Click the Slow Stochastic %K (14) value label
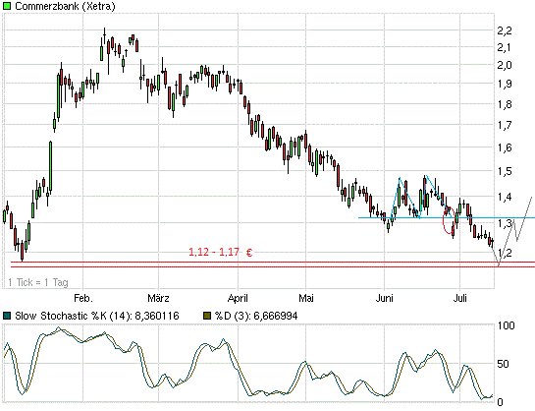 point(97,316)
